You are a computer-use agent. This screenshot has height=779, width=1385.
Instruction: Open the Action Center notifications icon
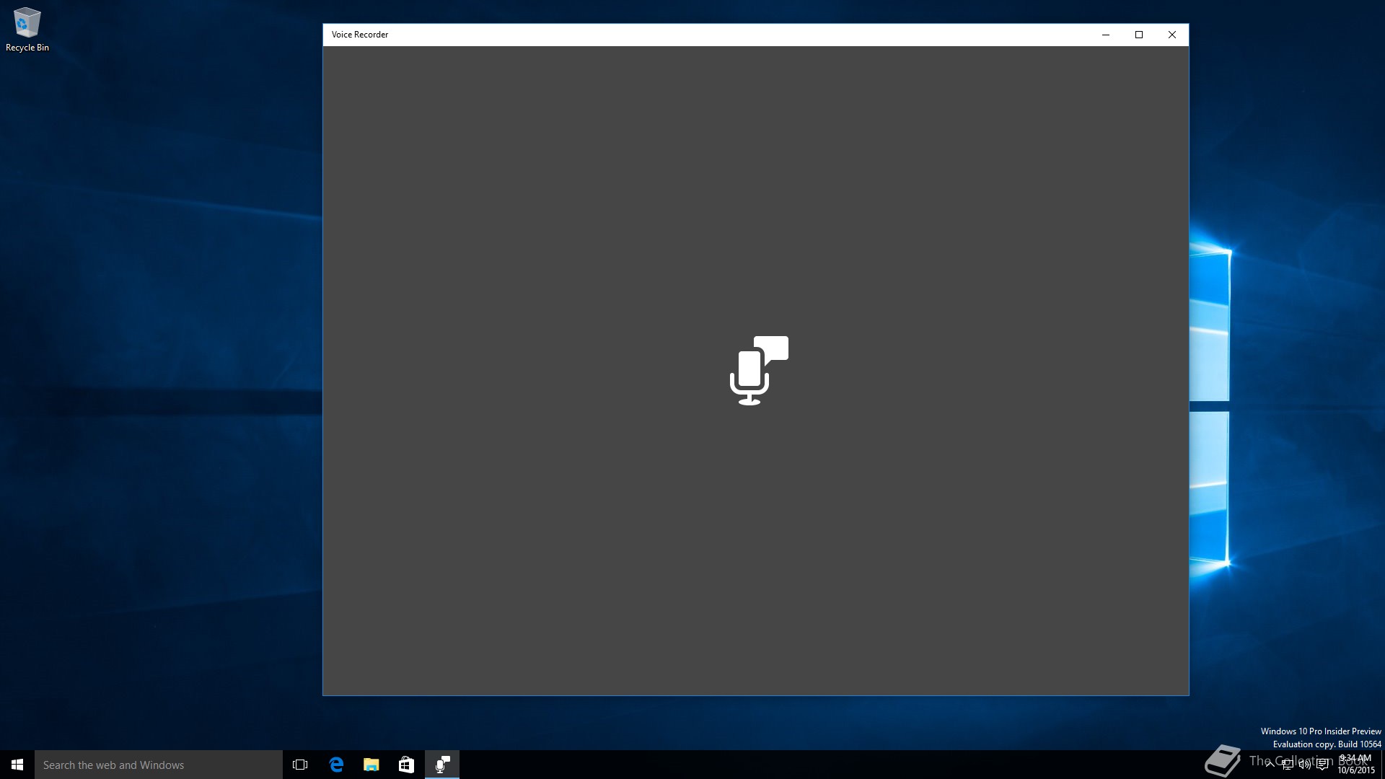pos(1322,765)
